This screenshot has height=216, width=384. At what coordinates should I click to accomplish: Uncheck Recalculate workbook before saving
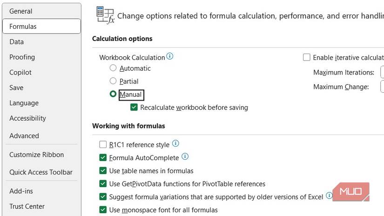(134, 107)
